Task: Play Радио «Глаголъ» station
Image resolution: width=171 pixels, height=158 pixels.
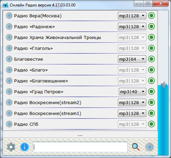Action: 9,48
